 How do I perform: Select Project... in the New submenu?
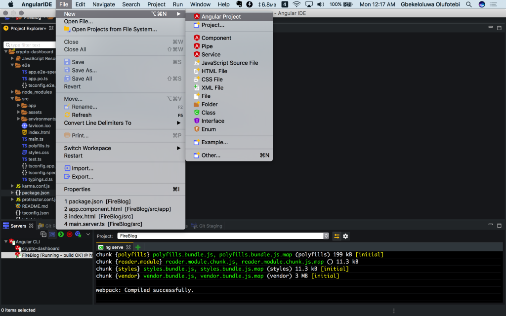point(229,25)
